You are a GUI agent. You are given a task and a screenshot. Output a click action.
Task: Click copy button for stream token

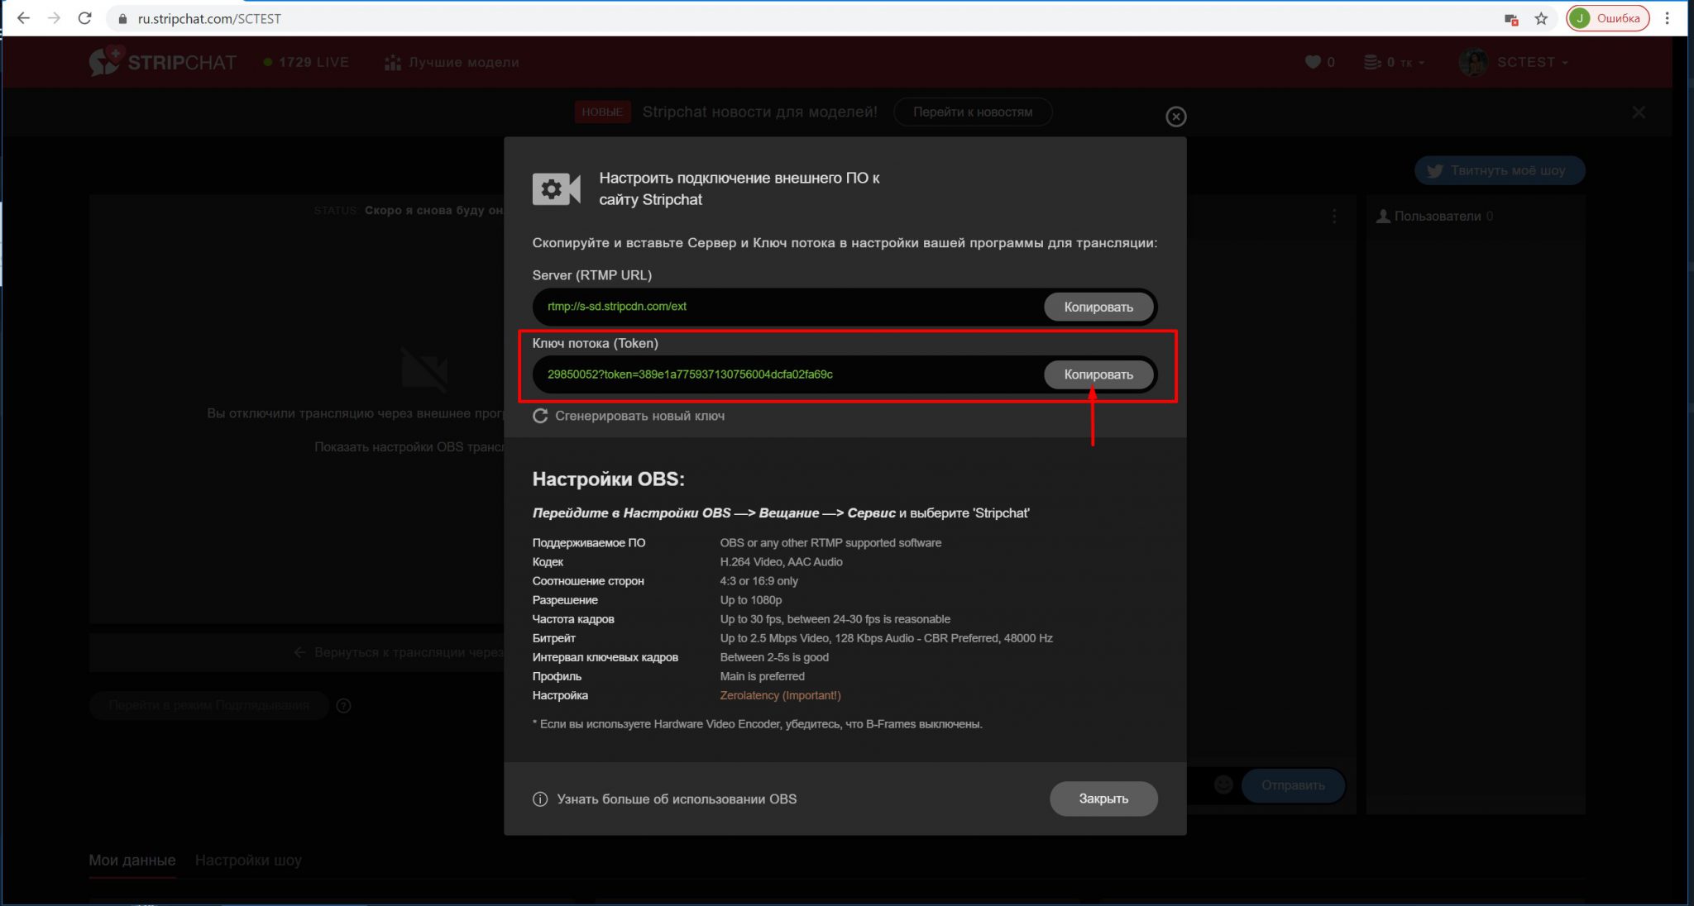pyautogui.click(x=1099, y=373)
